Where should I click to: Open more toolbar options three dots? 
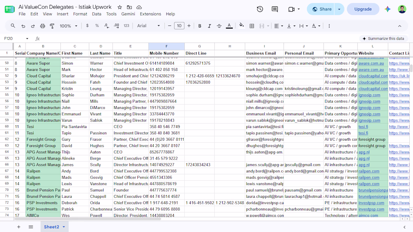tap(329, 26)
